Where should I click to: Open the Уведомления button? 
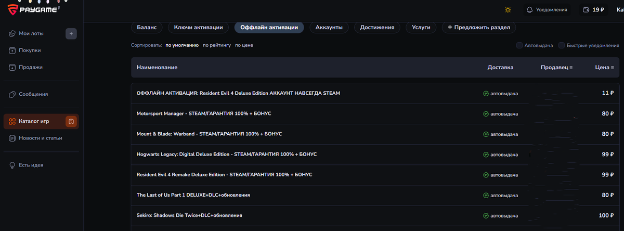[547, 10]
